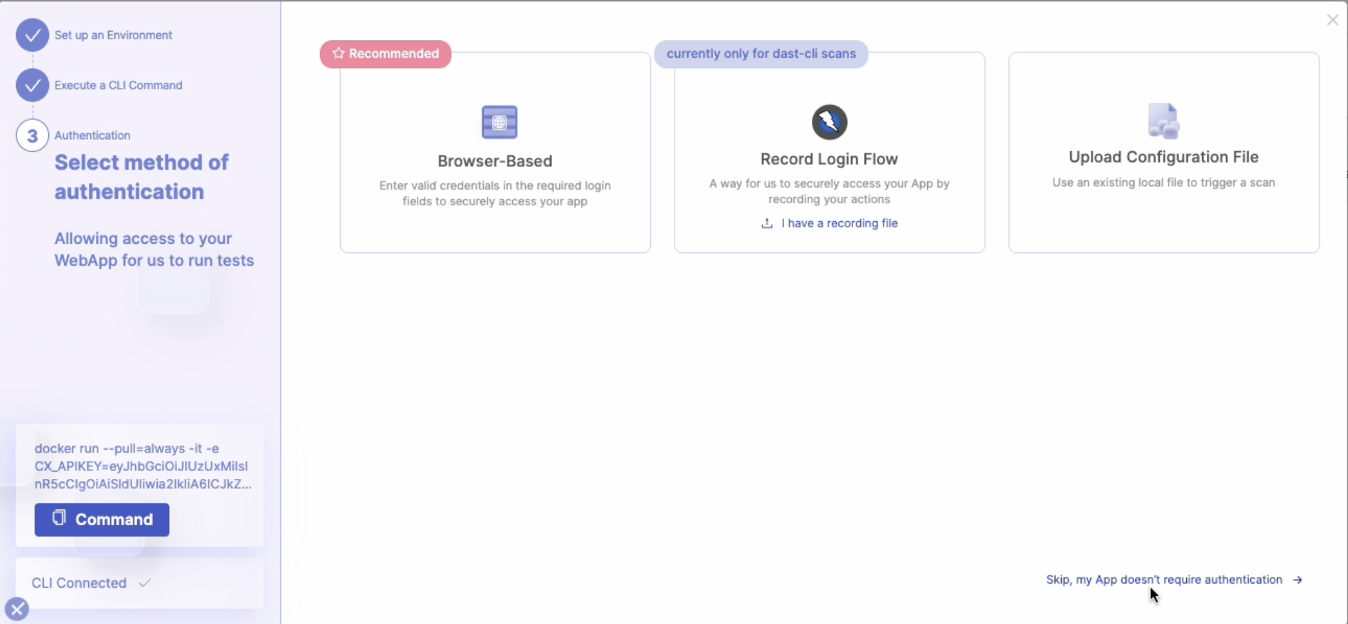Image resolution: width=1348 pixels, height=624 pixels.
Task: Click the copy icon inside Command button
Action: 59,518
